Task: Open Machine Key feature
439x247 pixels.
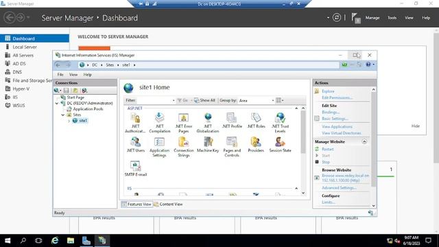Action: pos(208,145)
